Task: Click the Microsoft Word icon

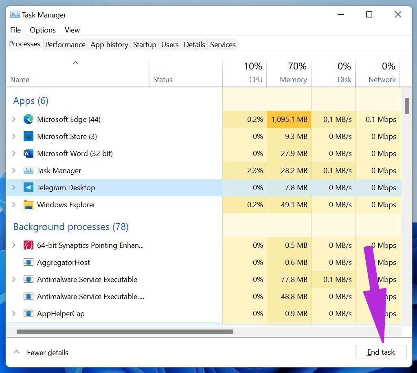Action: (28, 153)
